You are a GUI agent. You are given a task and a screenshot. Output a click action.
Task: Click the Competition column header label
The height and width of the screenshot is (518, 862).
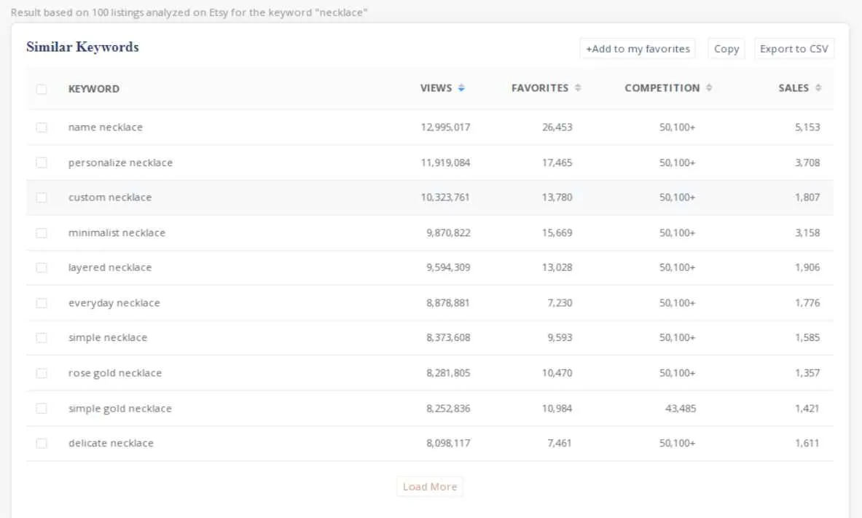(662, 88)
